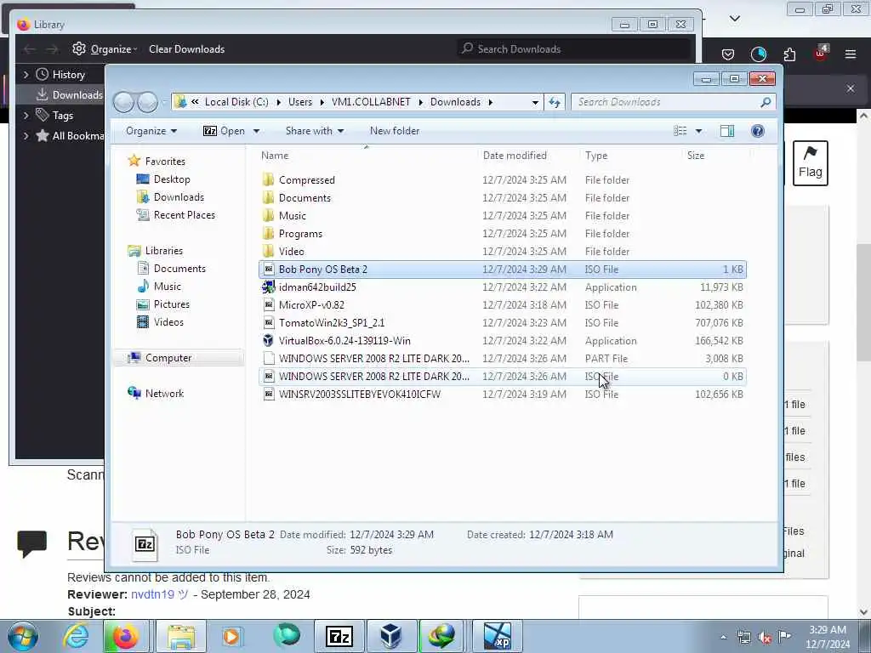Expand All Bookmarks in Library window
Screen dimensions: 871x653
point(26,135)
